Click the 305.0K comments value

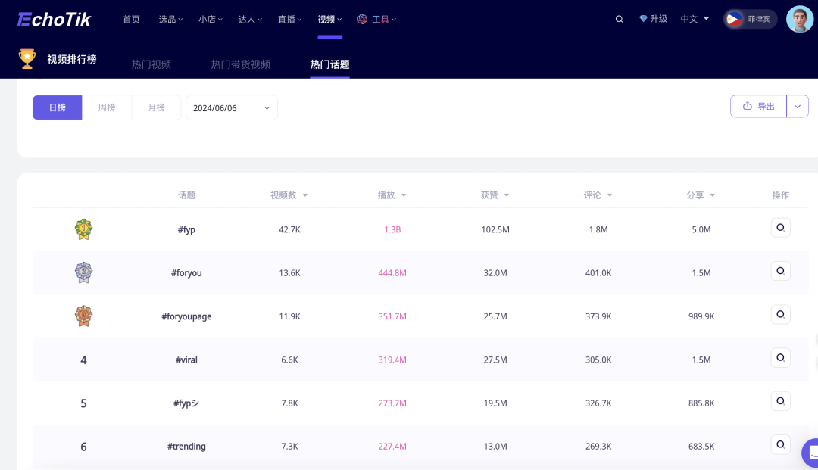(x=598, y=360)
